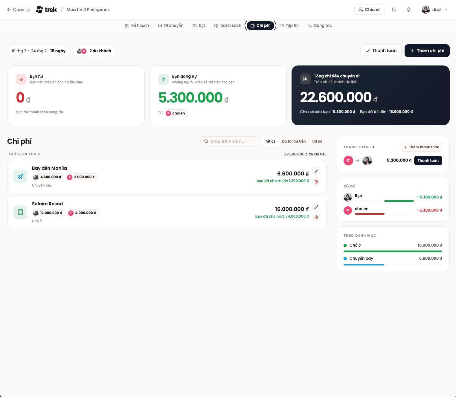Select the Tất cả filter

(270, 141)
